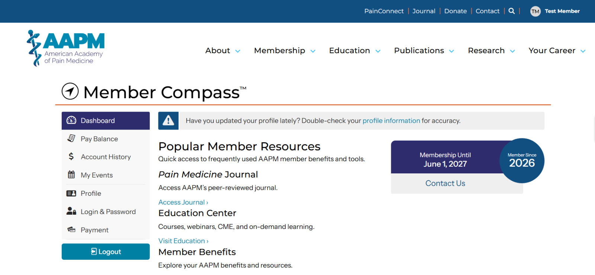
Task: Click the Profile ID card icon
Action: point(71,193)
